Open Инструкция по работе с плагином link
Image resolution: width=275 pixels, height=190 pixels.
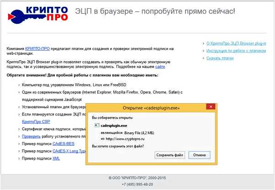[236, 51]
